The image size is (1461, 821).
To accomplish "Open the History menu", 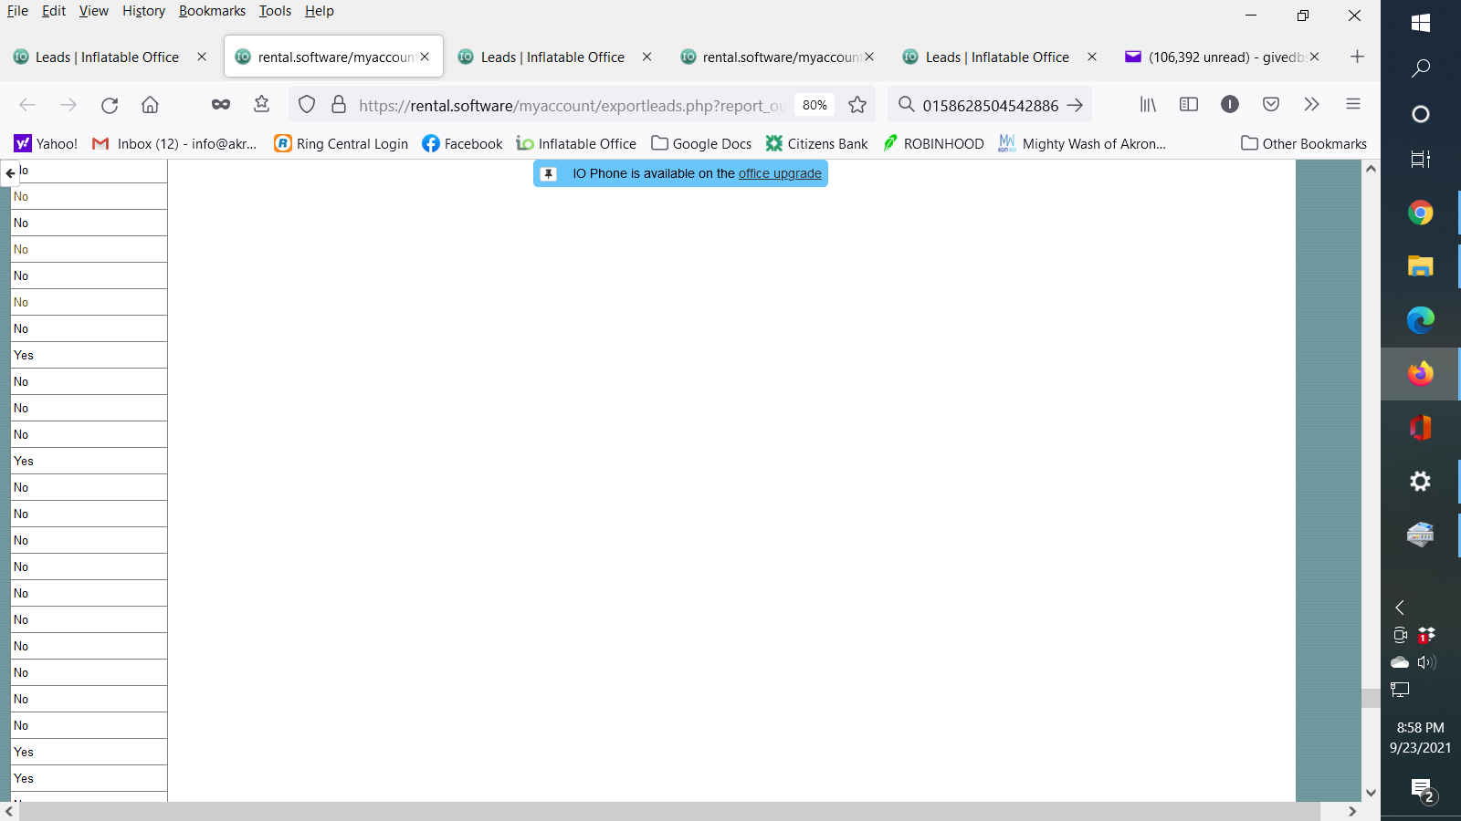I will pos(143,11).
